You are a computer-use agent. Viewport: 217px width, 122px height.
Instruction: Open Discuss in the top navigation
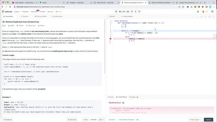[x=50, y=12]
